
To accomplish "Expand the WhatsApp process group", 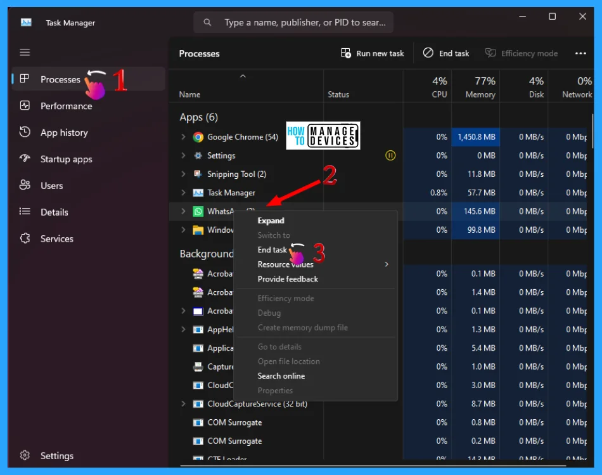I will point(184,211).
